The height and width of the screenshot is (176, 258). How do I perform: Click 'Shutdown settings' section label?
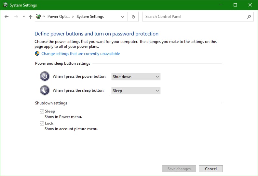click(x=51, y=103)
